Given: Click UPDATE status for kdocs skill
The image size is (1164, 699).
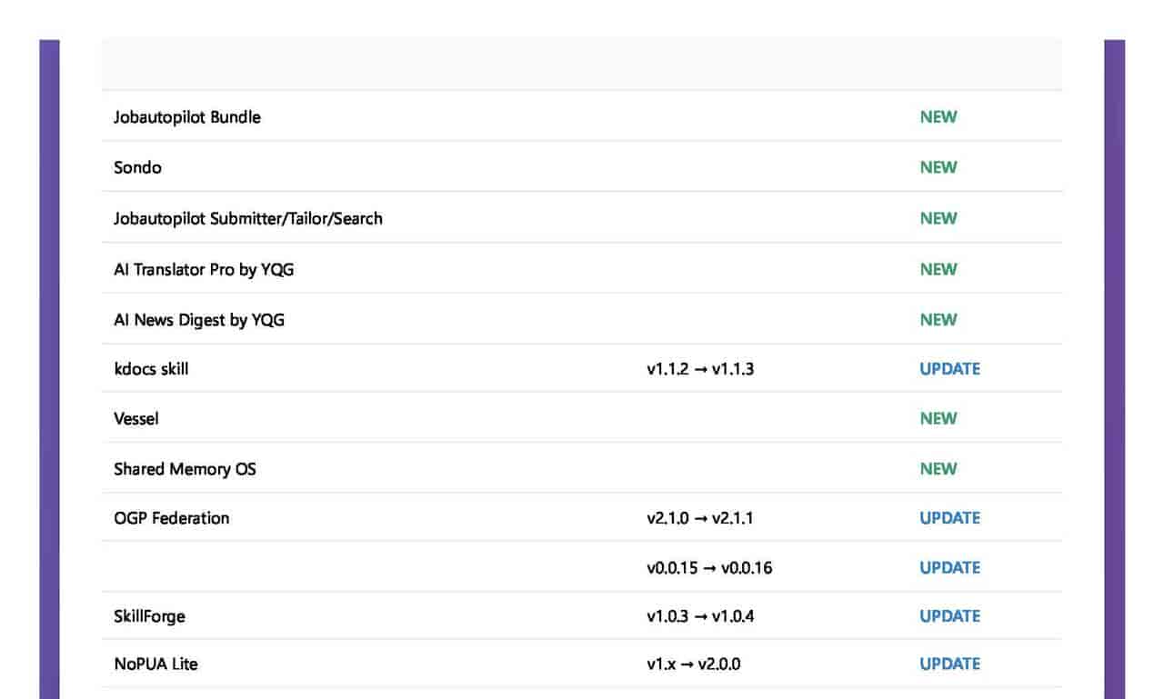Looking at the screenshot, I should tap(950, 369).
